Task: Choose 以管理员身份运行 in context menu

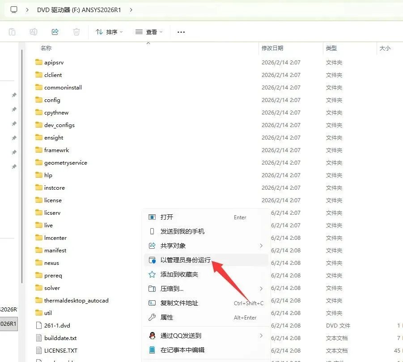Action: pos(206,260)
